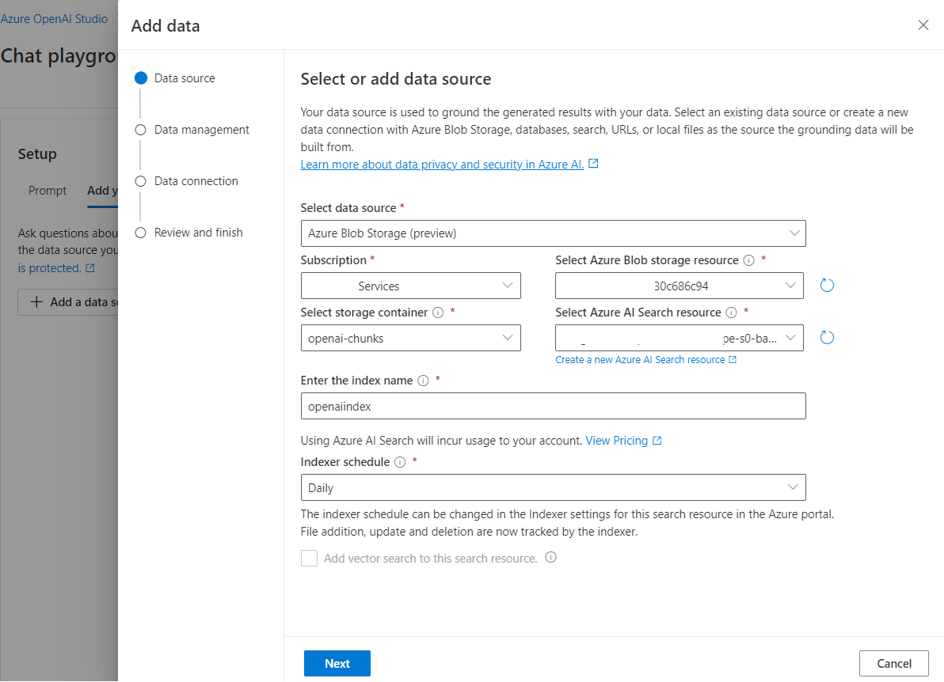
Task: Open the Prompt tab in Setup
Action: (x=48, y=191)
